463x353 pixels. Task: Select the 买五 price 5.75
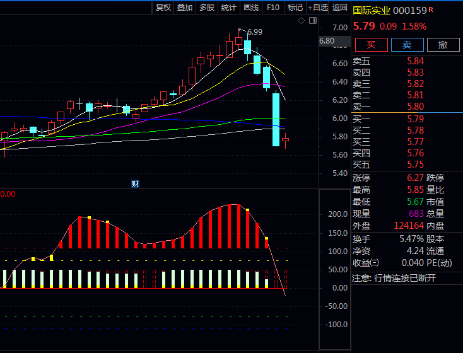[416, 165]
